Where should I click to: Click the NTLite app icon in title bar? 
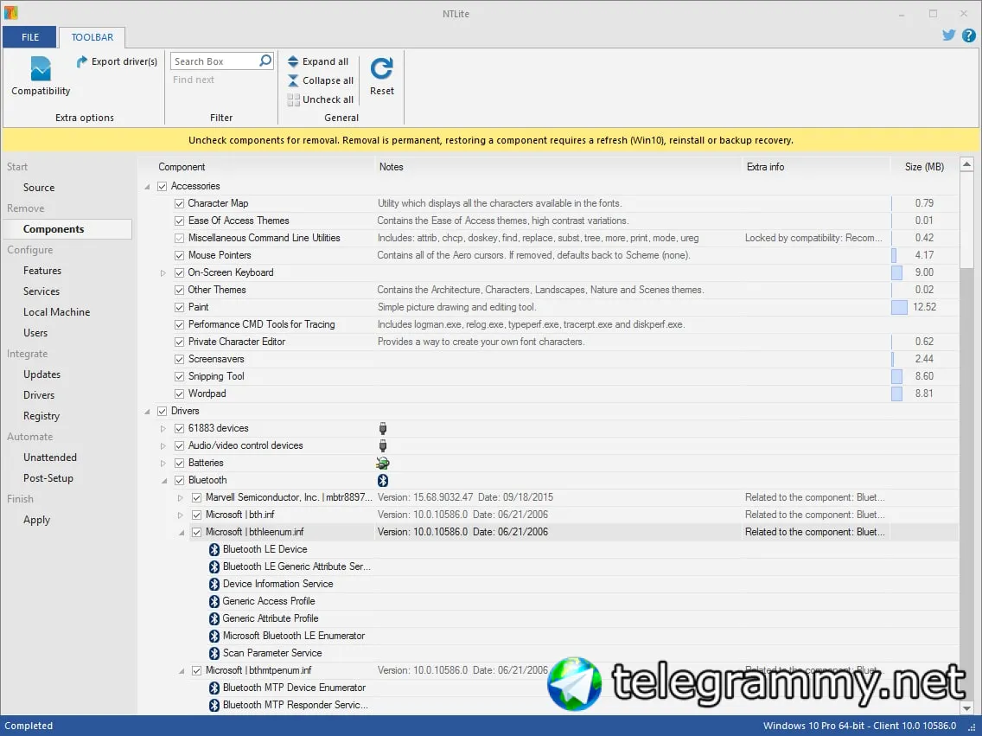(x=10, y=12)
